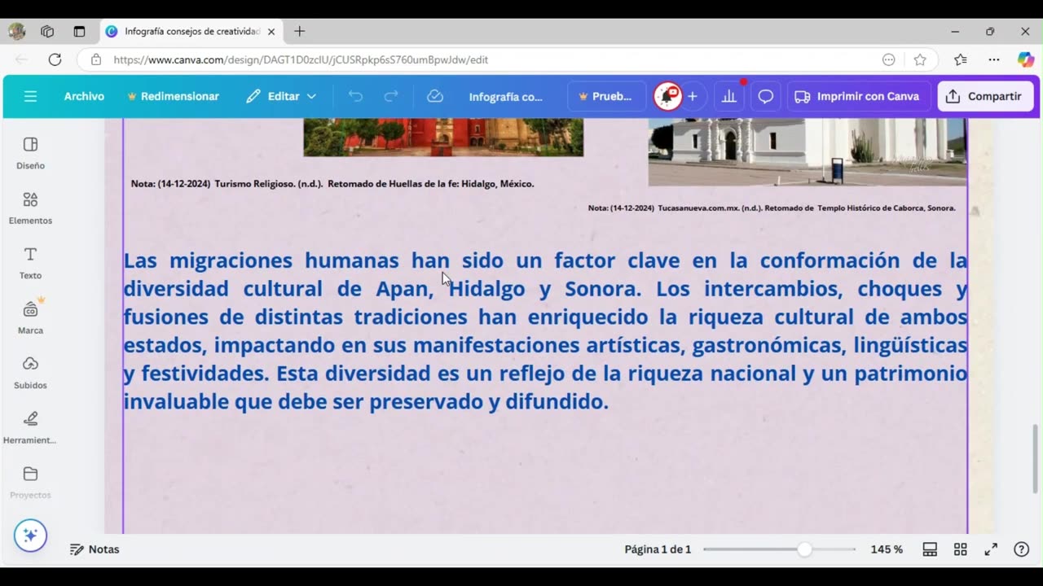Select the migraciones humanas paragraph text box

pyautogui.click(x=545, y=330)
